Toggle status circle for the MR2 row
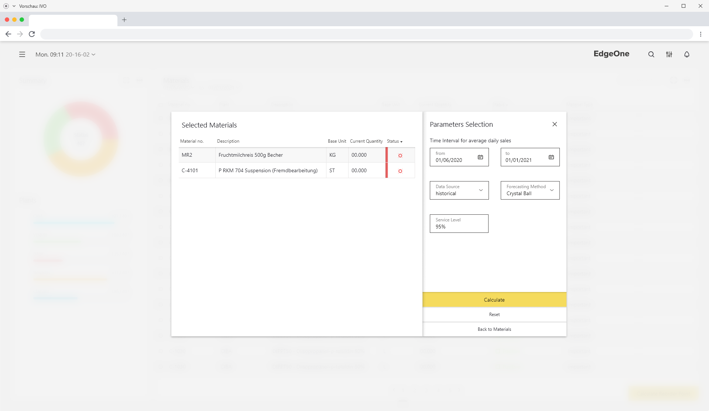The width and height of the screenshot is (709, 411). pyautogui.click(x=400, y=156)
